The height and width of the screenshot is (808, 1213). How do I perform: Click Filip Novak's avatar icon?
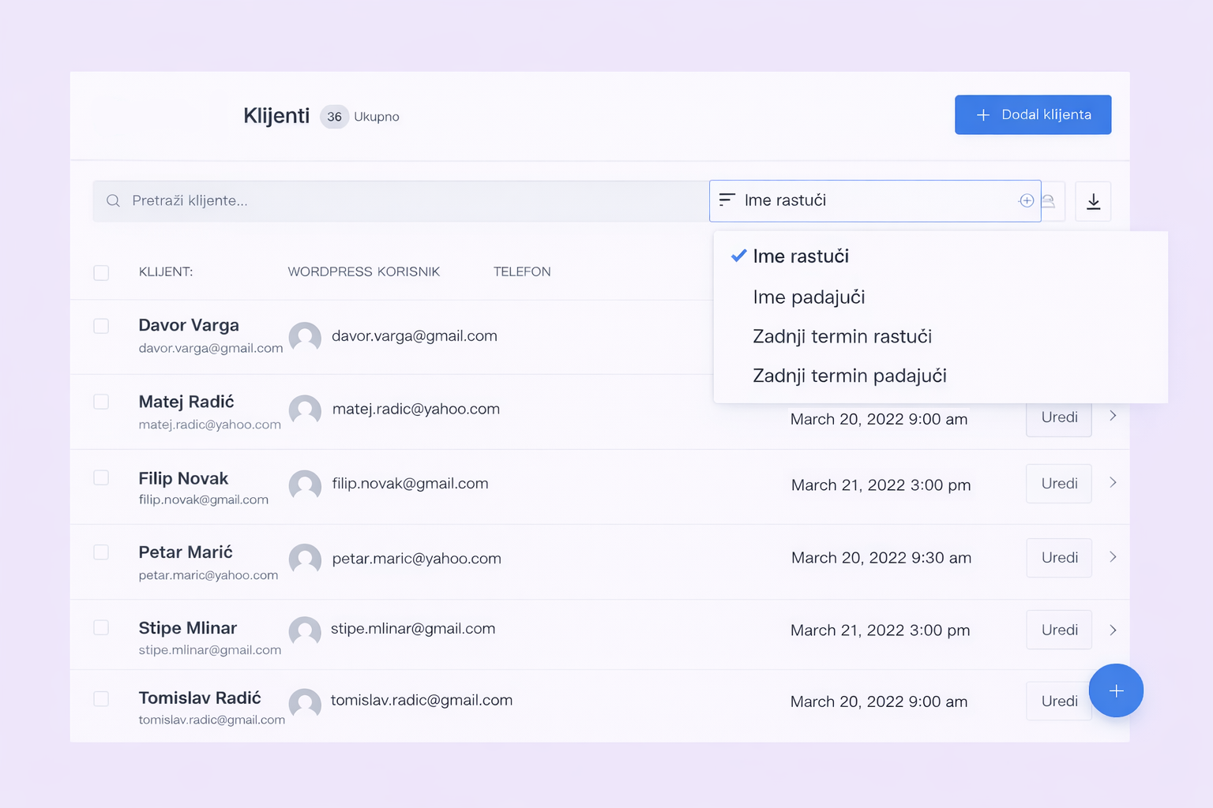coord(305,485)
